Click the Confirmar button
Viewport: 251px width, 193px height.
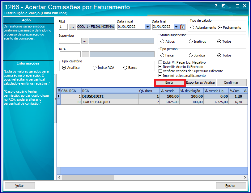coord(232,83)
